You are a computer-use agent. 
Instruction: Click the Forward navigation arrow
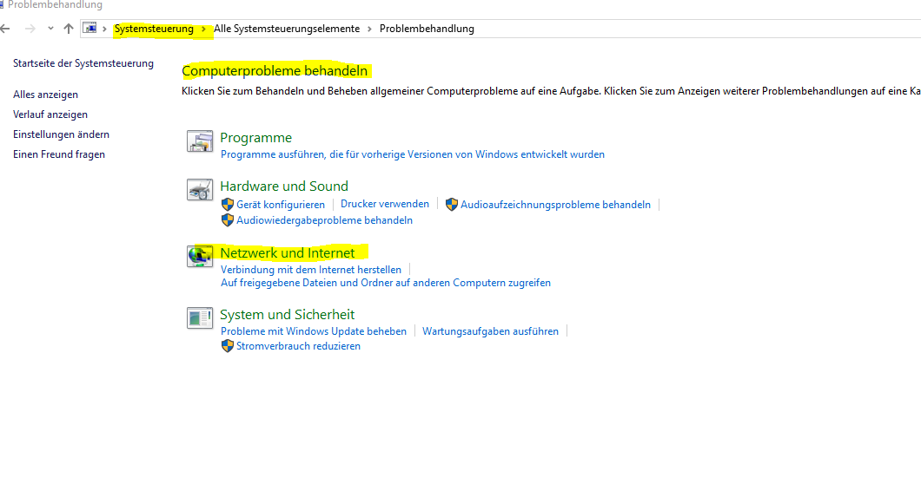click(x=30, y=28)
